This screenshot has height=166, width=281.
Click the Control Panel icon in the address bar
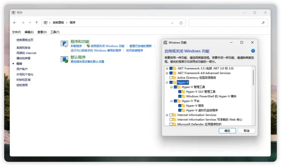[46, 23]
